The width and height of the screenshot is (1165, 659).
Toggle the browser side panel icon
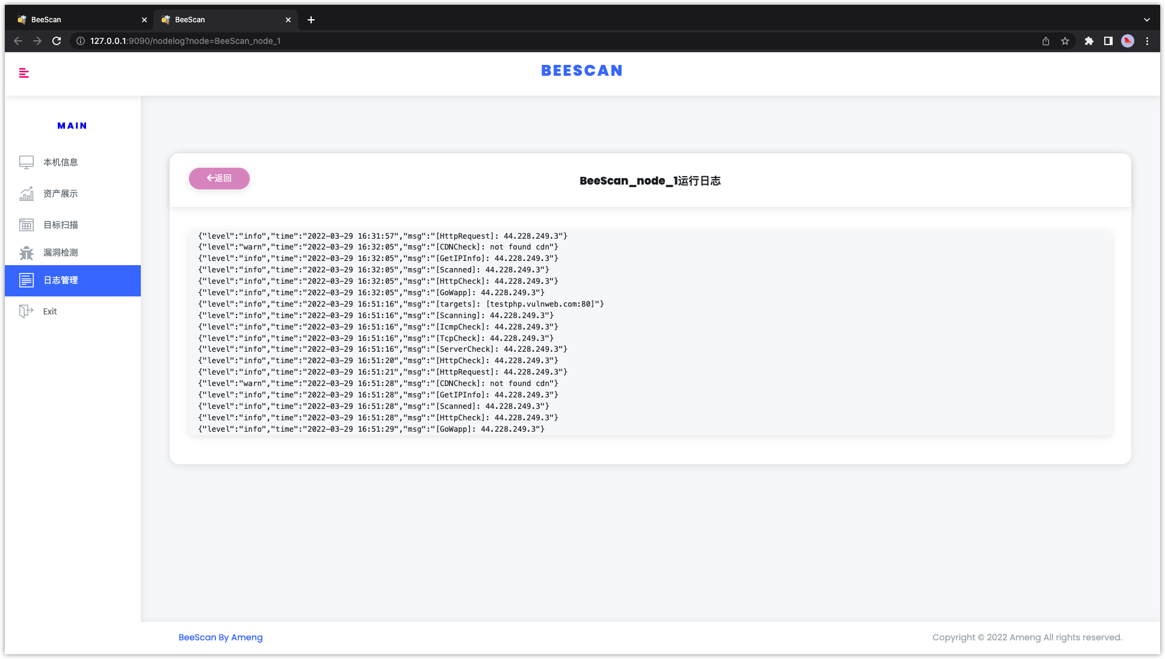1108,41
